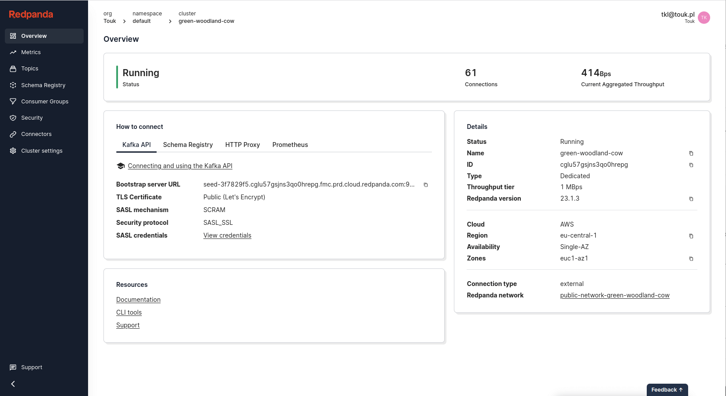Select the Kafka API tab
The height and width of the screenshot is (396, 726).
136,145
